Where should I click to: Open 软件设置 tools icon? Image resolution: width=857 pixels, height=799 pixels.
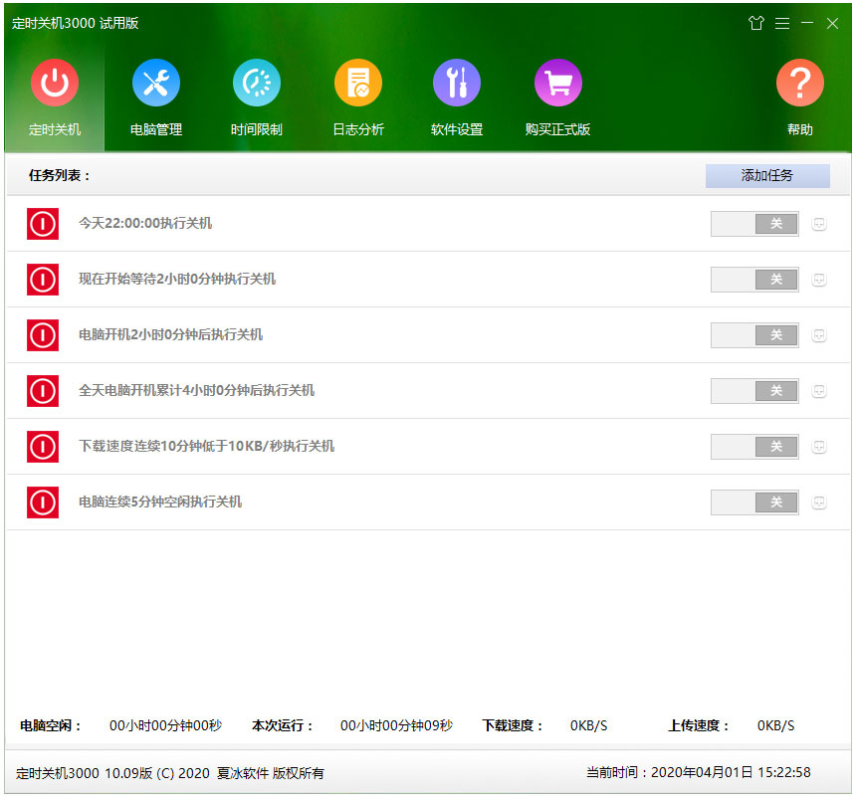click(457, 85)
